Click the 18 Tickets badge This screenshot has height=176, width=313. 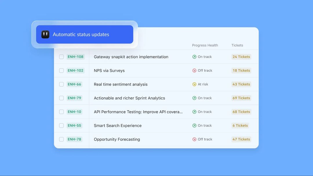pos(241,71)
